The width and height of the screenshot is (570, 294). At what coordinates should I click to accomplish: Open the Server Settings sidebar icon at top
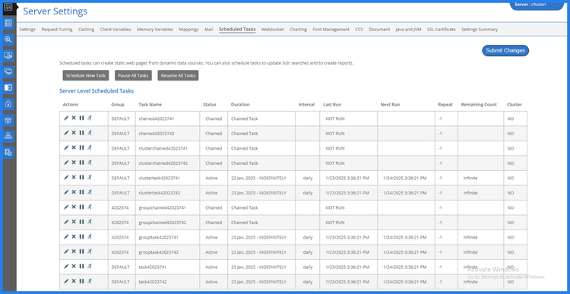[8, 7]
